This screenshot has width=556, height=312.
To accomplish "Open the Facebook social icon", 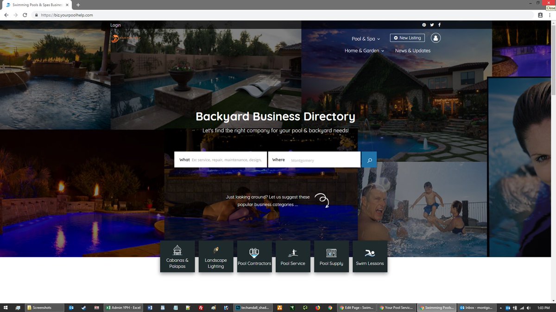I will [x=439, y=24].
